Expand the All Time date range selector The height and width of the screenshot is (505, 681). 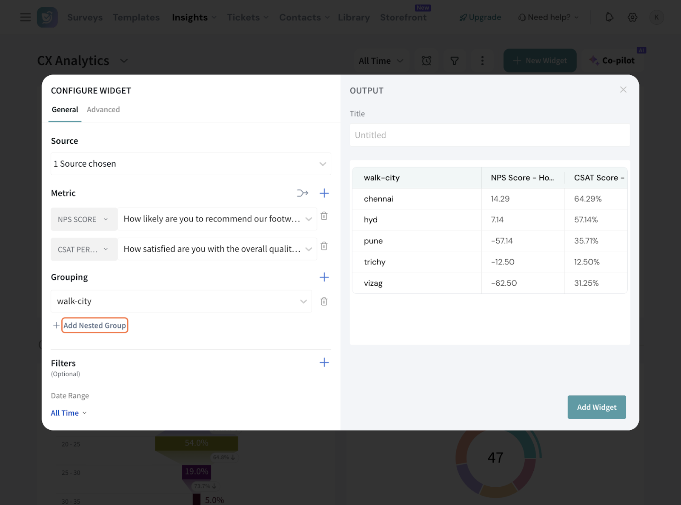coord(69,413)
